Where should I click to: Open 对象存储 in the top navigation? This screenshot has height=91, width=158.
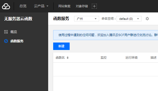[x=82, y=6]
